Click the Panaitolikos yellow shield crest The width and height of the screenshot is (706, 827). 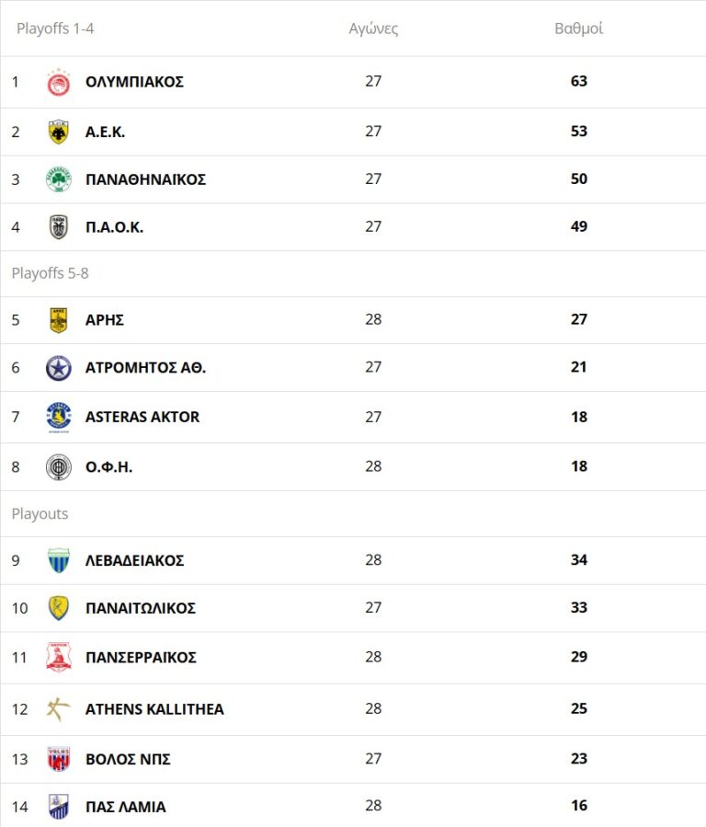tap(59, 608)
